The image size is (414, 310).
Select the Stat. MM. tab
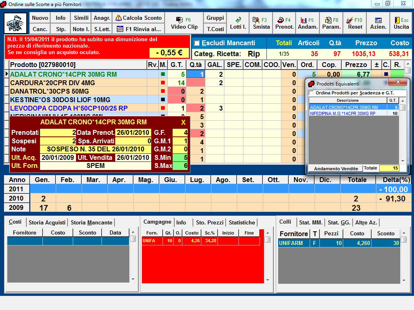310,222
